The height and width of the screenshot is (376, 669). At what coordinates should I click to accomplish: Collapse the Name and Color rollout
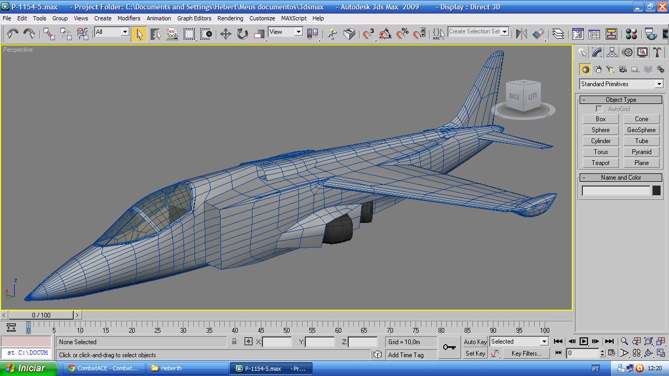click(x=621, y=178)
